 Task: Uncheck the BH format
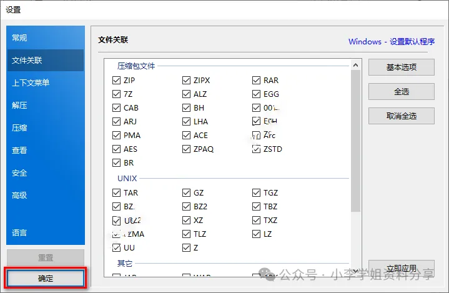coord(186,107)
